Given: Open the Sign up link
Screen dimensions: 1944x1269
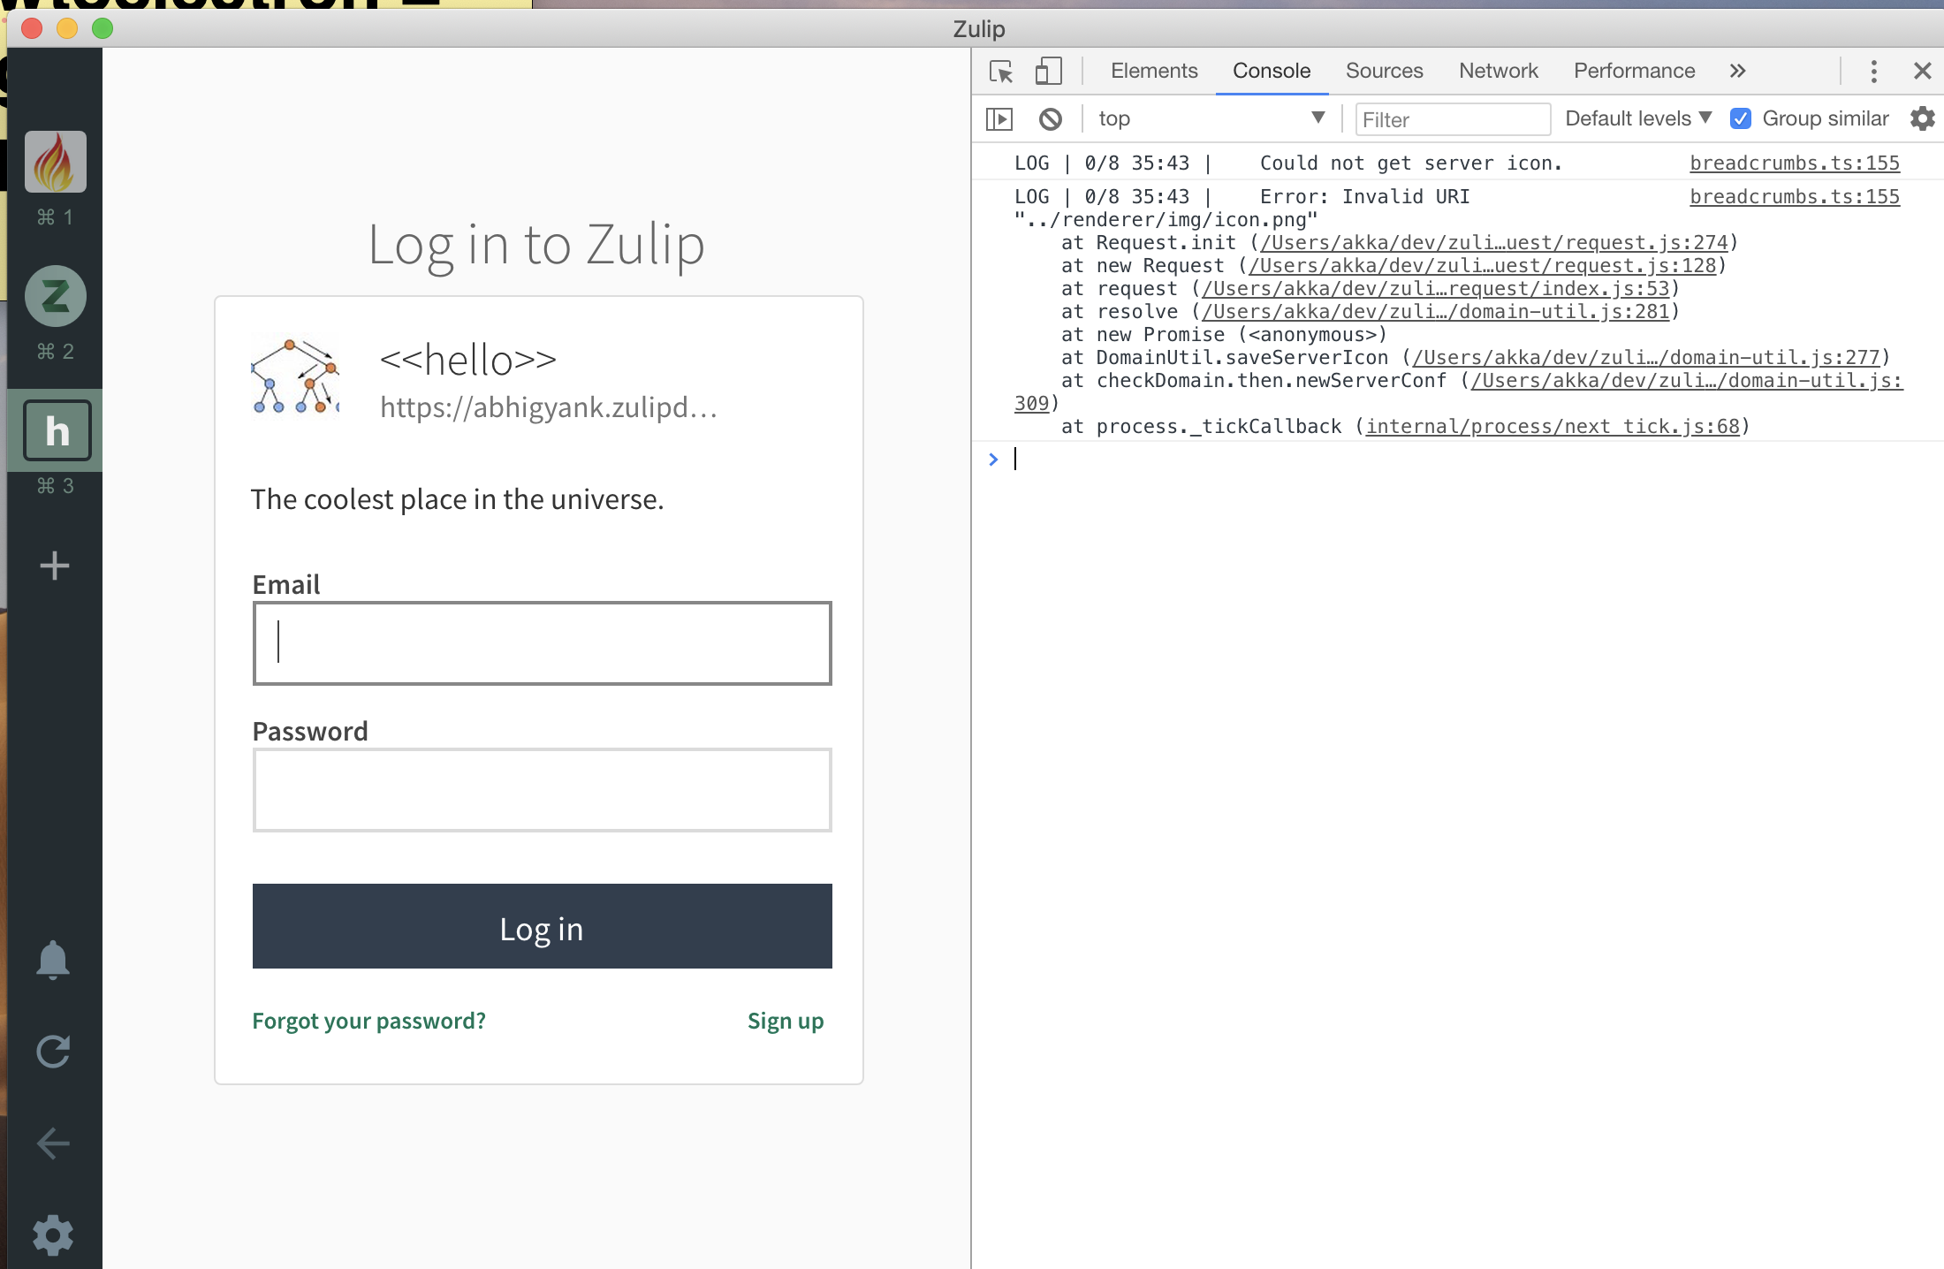Looking at the screenshot, I should [786, 1022].
